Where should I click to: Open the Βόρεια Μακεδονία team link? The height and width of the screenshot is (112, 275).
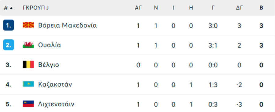pyautogui.click(x=68, y=26)
